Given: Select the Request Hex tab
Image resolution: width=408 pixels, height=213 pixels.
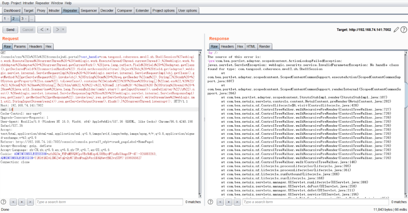Looking at the screenshot, I should pyautogui.click(x=48, y=47).
